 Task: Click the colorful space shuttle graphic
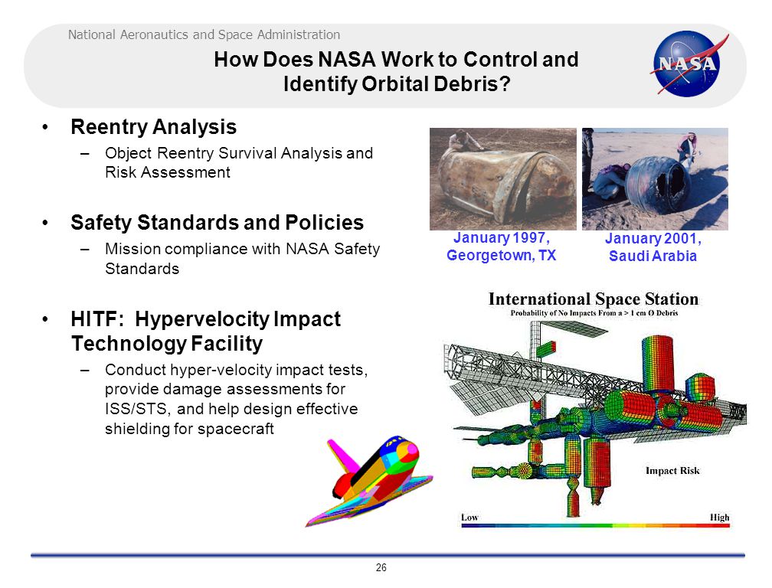(x=369, y=481)
